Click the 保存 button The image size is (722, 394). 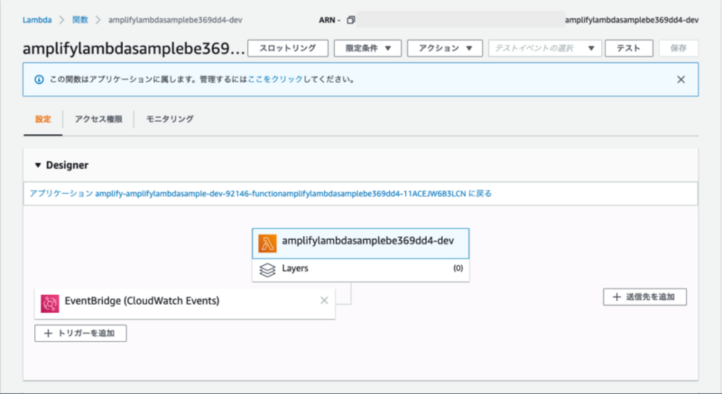(679, 48)
